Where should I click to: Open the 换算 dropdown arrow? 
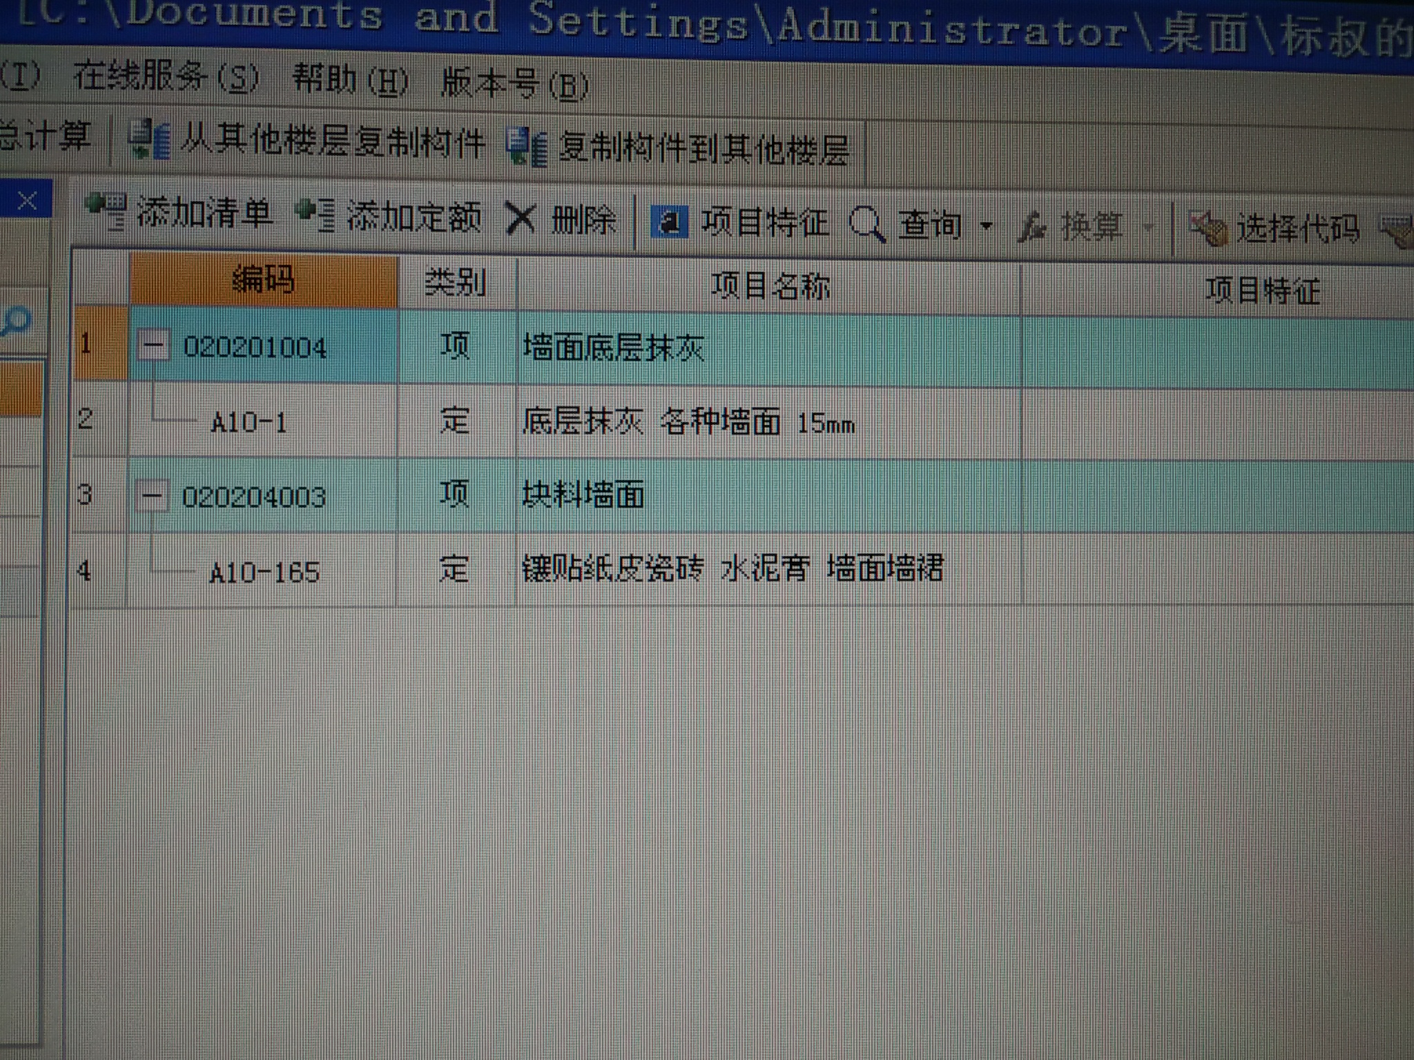click(1150, 228)
